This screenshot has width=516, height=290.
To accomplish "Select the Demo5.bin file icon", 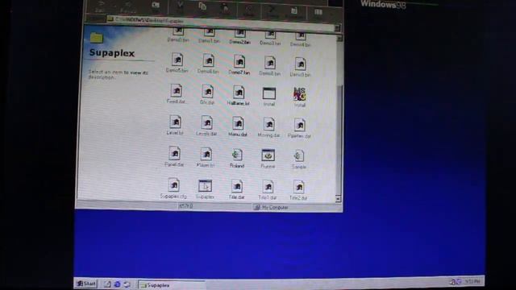I will click(x=177, y=60).
